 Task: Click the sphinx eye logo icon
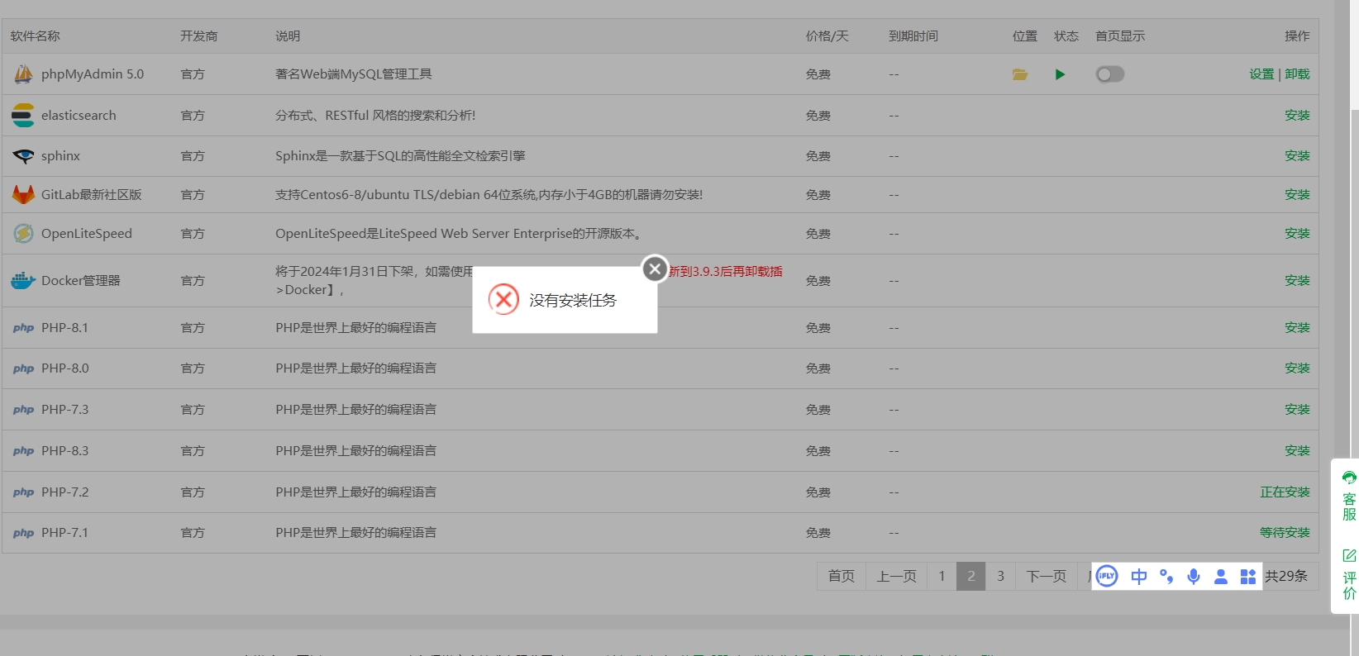(23, 156)
